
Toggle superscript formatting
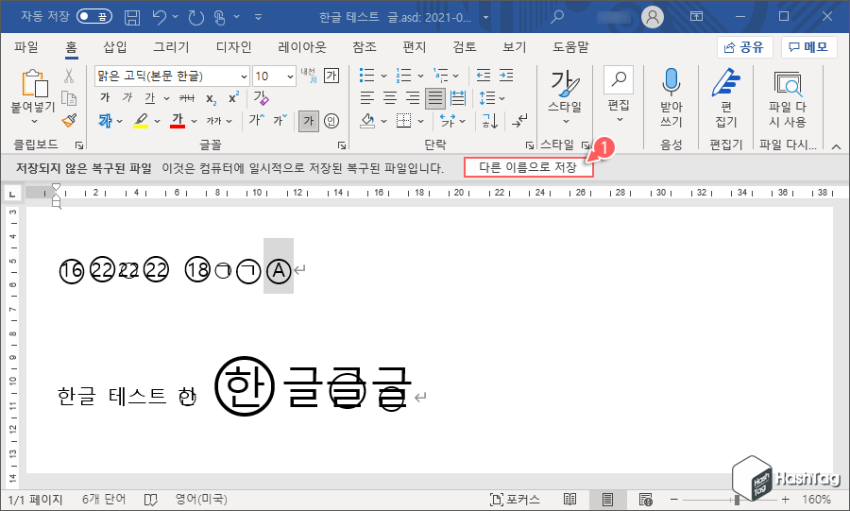pyautogui.click(x=233, y=97)
